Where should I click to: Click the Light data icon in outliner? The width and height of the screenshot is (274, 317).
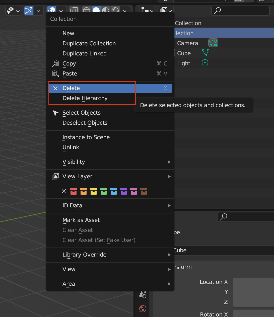[205, 63]
